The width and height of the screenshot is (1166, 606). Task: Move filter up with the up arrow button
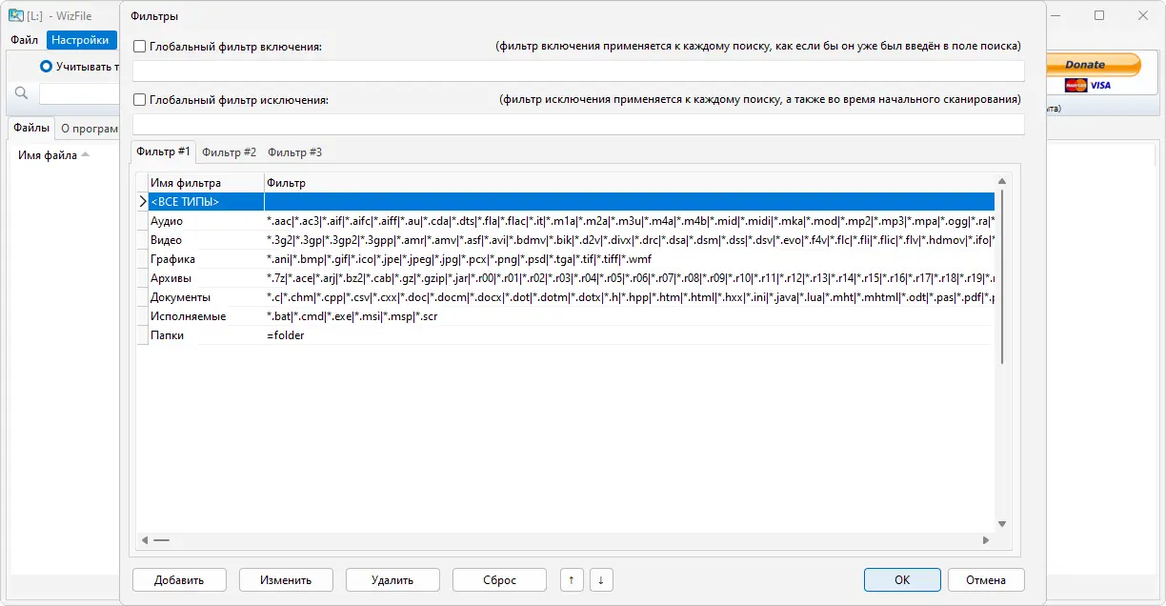(572, 579)
